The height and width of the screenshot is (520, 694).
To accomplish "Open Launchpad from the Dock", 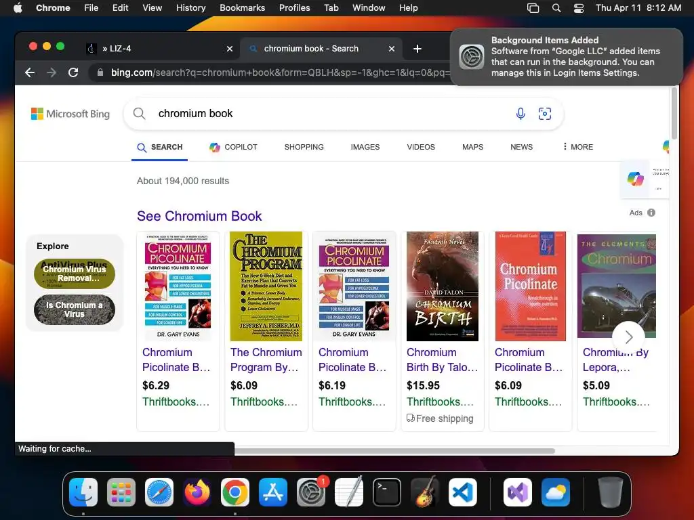I will (x=121, y=492).
